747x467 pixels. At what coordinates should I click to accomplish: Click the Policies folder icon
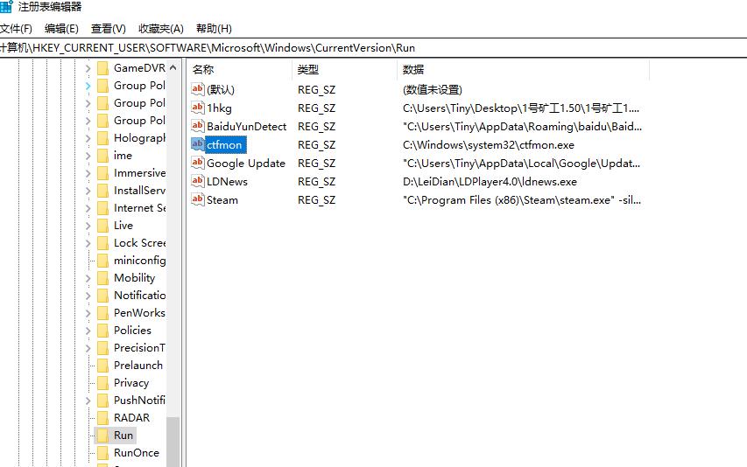point(102,331)
